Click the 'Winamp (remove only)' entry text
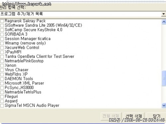The width and height of the screenshot is (166, 124). pos(25,43)
